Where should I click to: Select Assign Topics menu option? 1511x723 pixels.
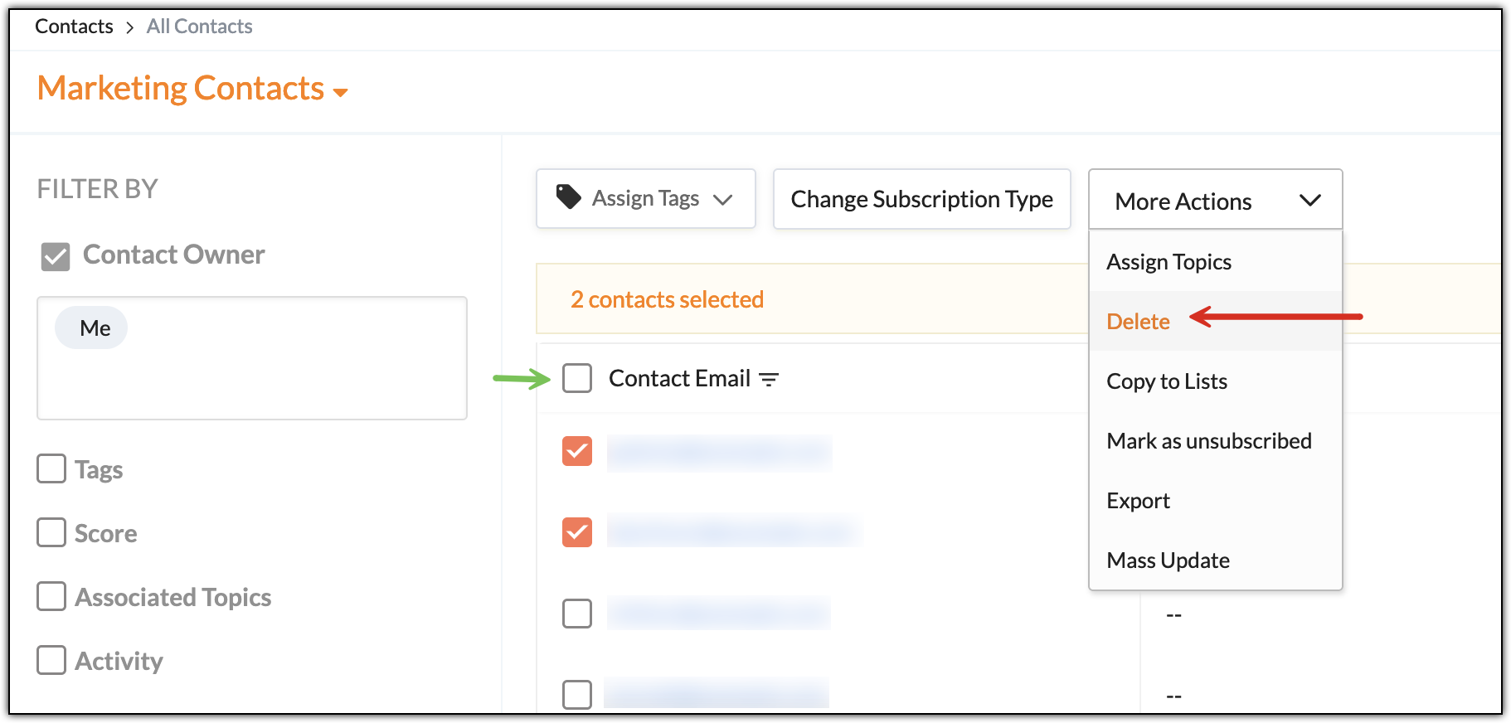coord(1168,262)
